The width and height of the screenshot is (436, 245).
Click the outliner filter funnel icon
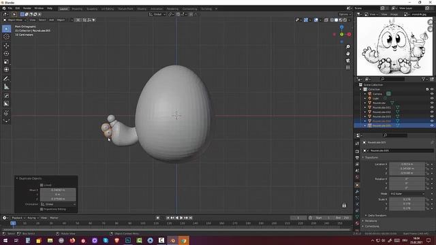click(x=423, y=80)
